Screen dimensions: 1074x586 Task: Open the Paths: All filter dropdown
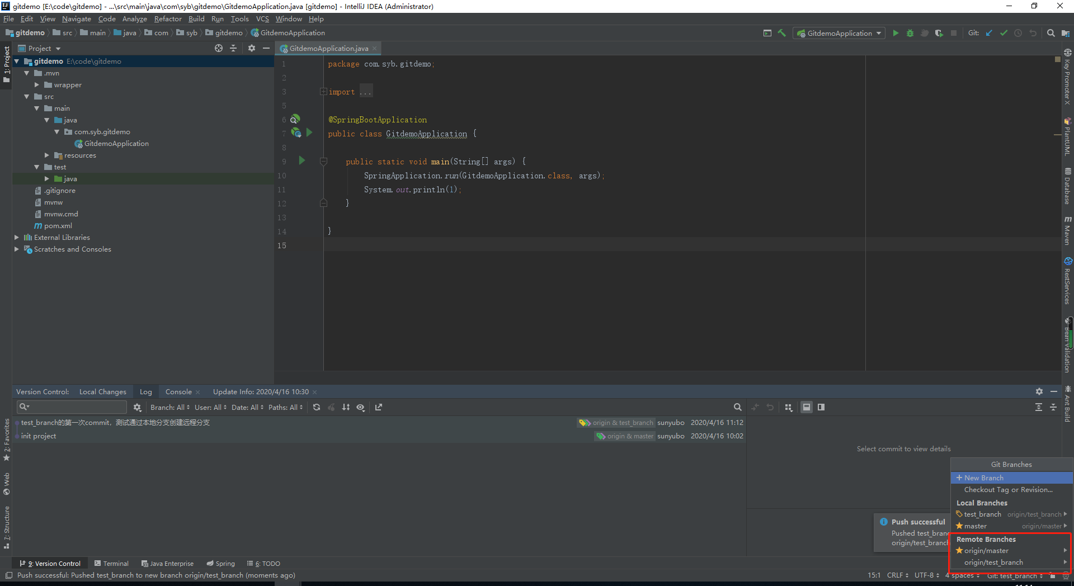pyautogui.click(x=285, y=407)
